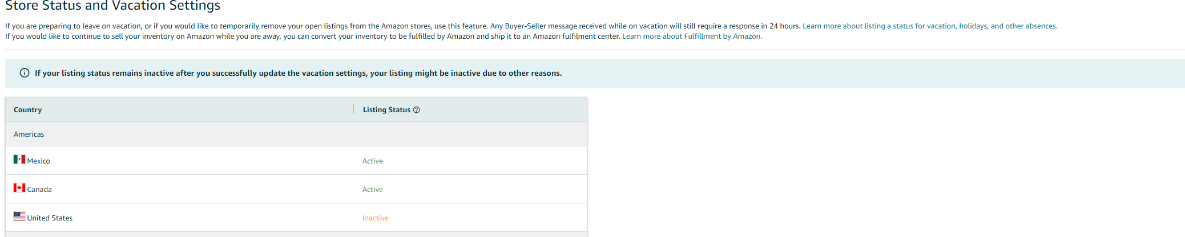Click the Listing Status help question icon
This screenshot has height=237, width=1185.
click(416, 110)
